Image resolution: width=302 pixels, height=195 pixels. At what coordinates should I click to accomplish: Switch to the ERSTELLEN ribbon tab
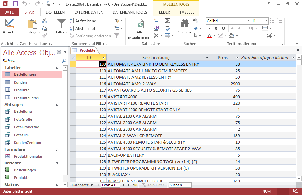(x=55, y=12)
